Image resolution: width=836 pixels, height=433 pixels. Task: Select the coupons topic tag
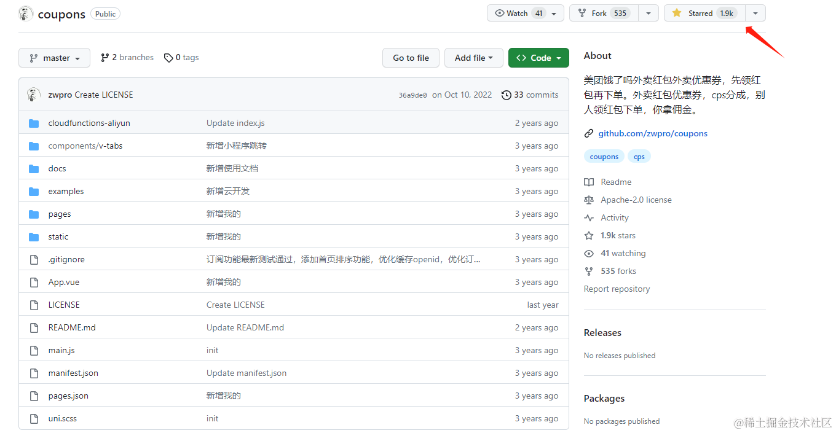[604, 157]
